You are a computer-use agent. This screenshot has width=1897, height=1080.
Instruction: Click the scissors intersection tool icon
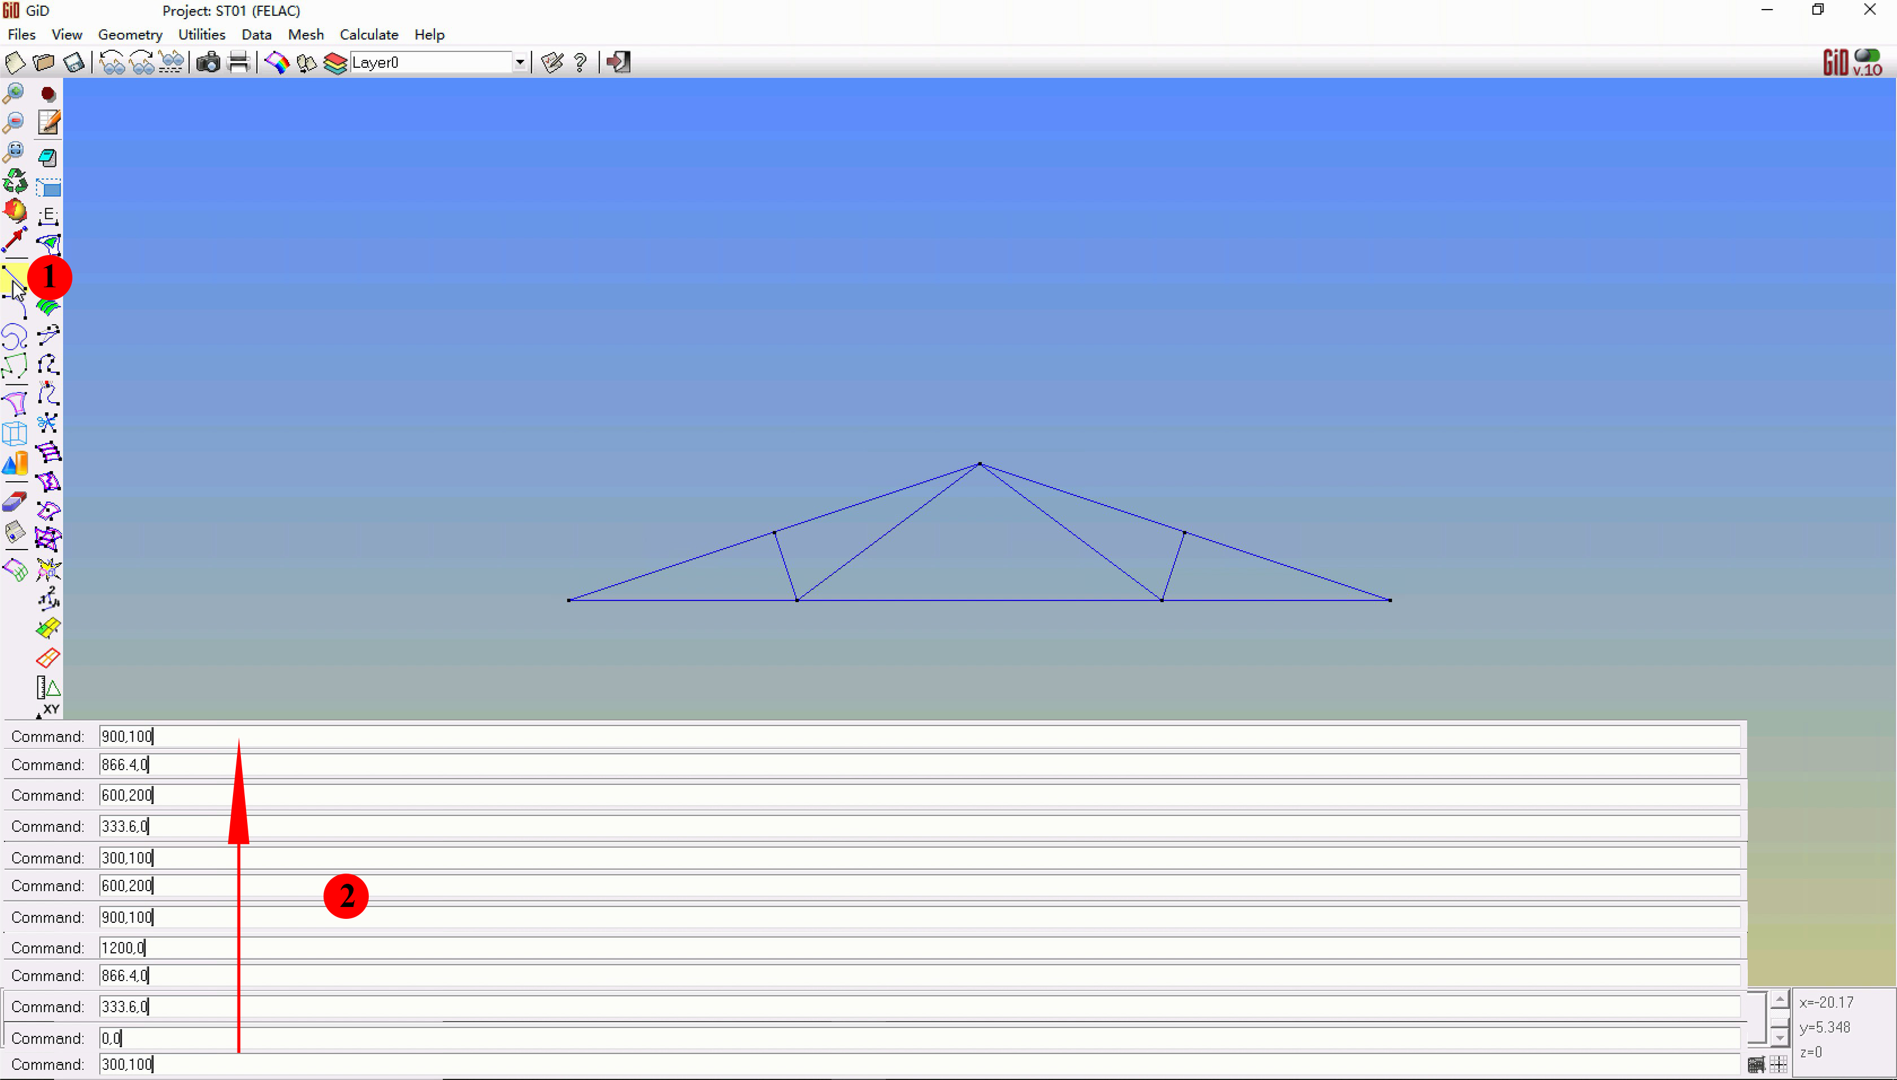48,423
